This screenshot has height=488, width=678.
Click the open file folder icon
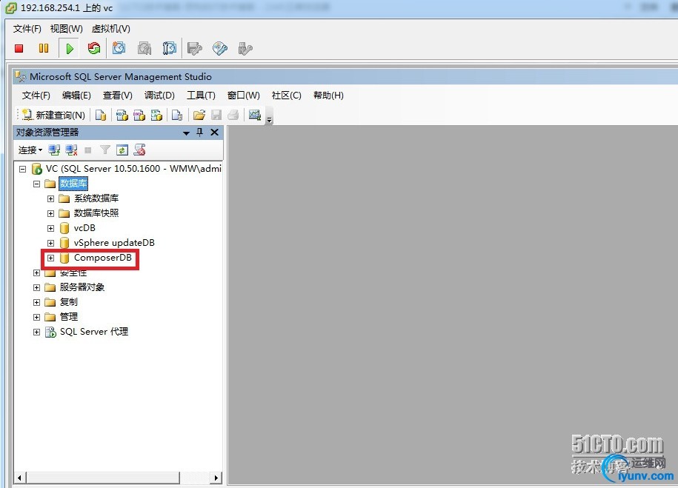(199, 115)
